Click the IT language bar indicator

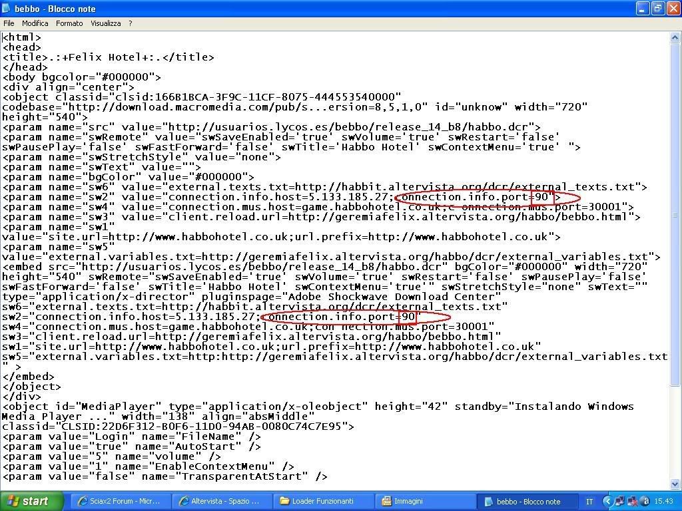tap(589, 502)
